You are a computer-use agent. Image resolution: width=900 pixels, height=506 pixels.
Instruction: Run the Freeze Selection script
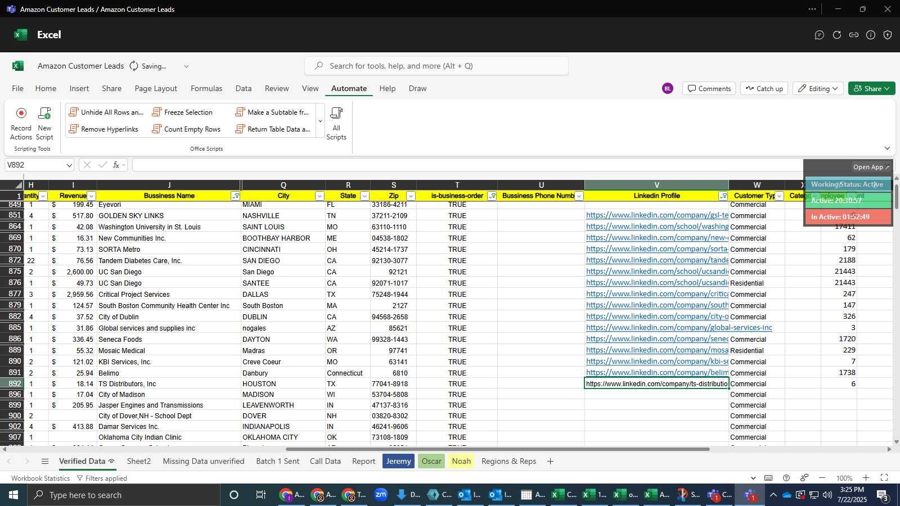point(183,112)
